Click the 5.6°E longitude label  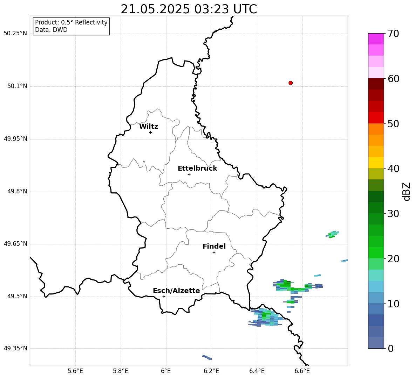point(75,371)
